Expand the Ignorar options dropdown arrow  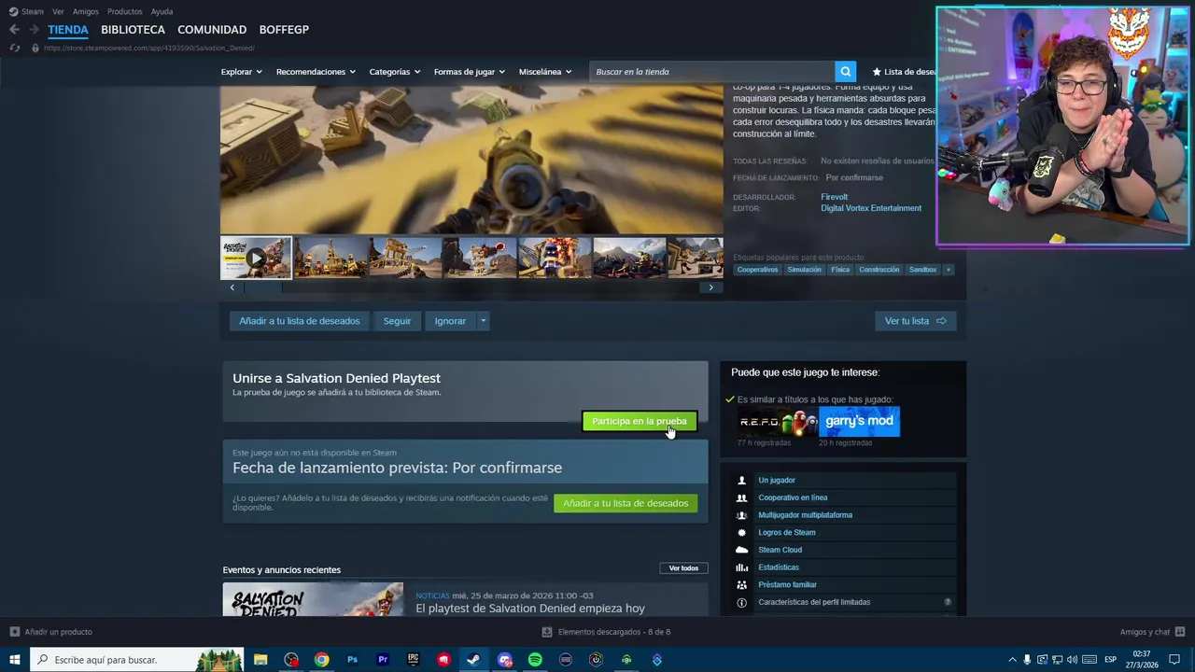click(483, 321)
